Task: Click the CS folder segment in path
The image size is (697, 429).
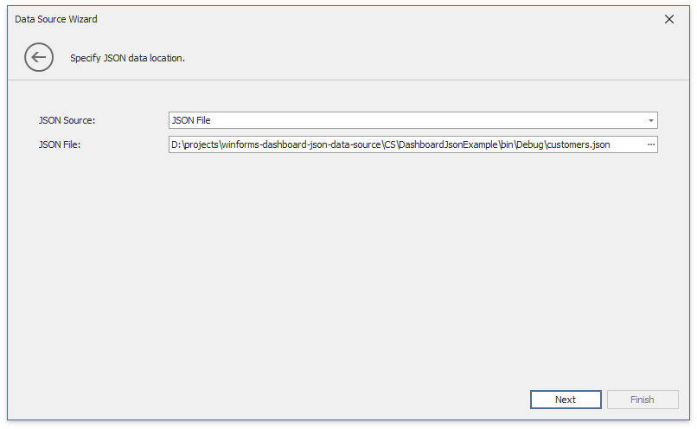Action: point(389,144)
